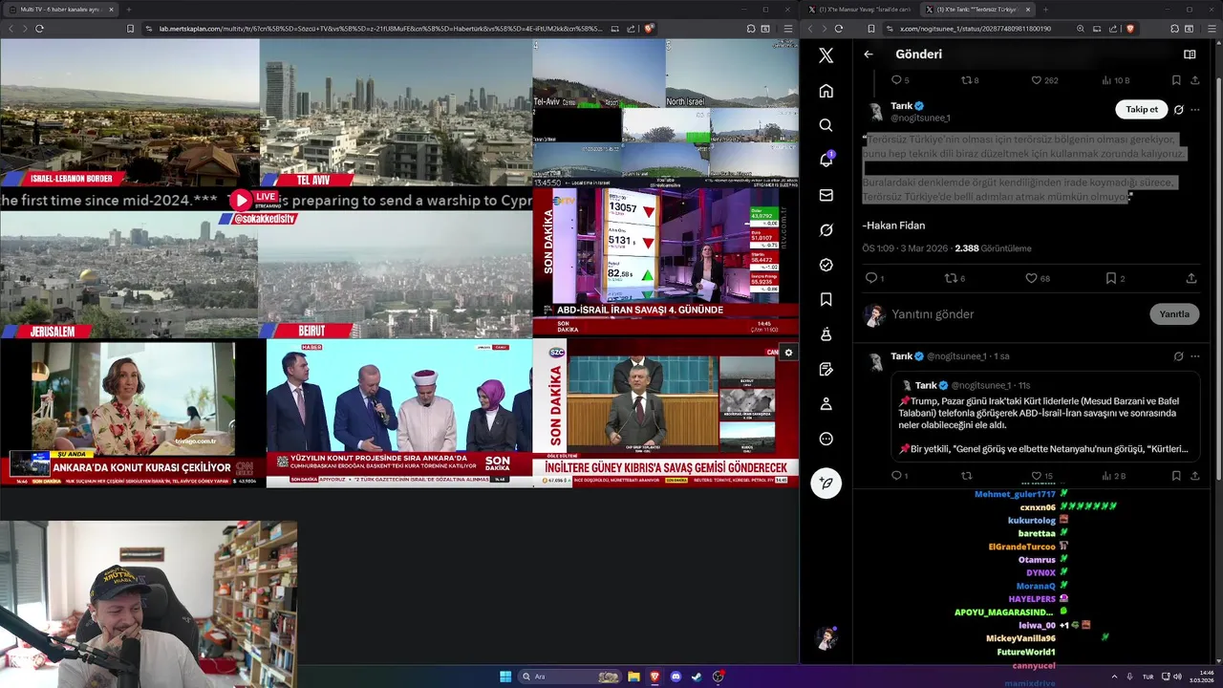Click the Yanıtla reply button
This screenshot has height=688, width=1223.
click(1174, 314)
